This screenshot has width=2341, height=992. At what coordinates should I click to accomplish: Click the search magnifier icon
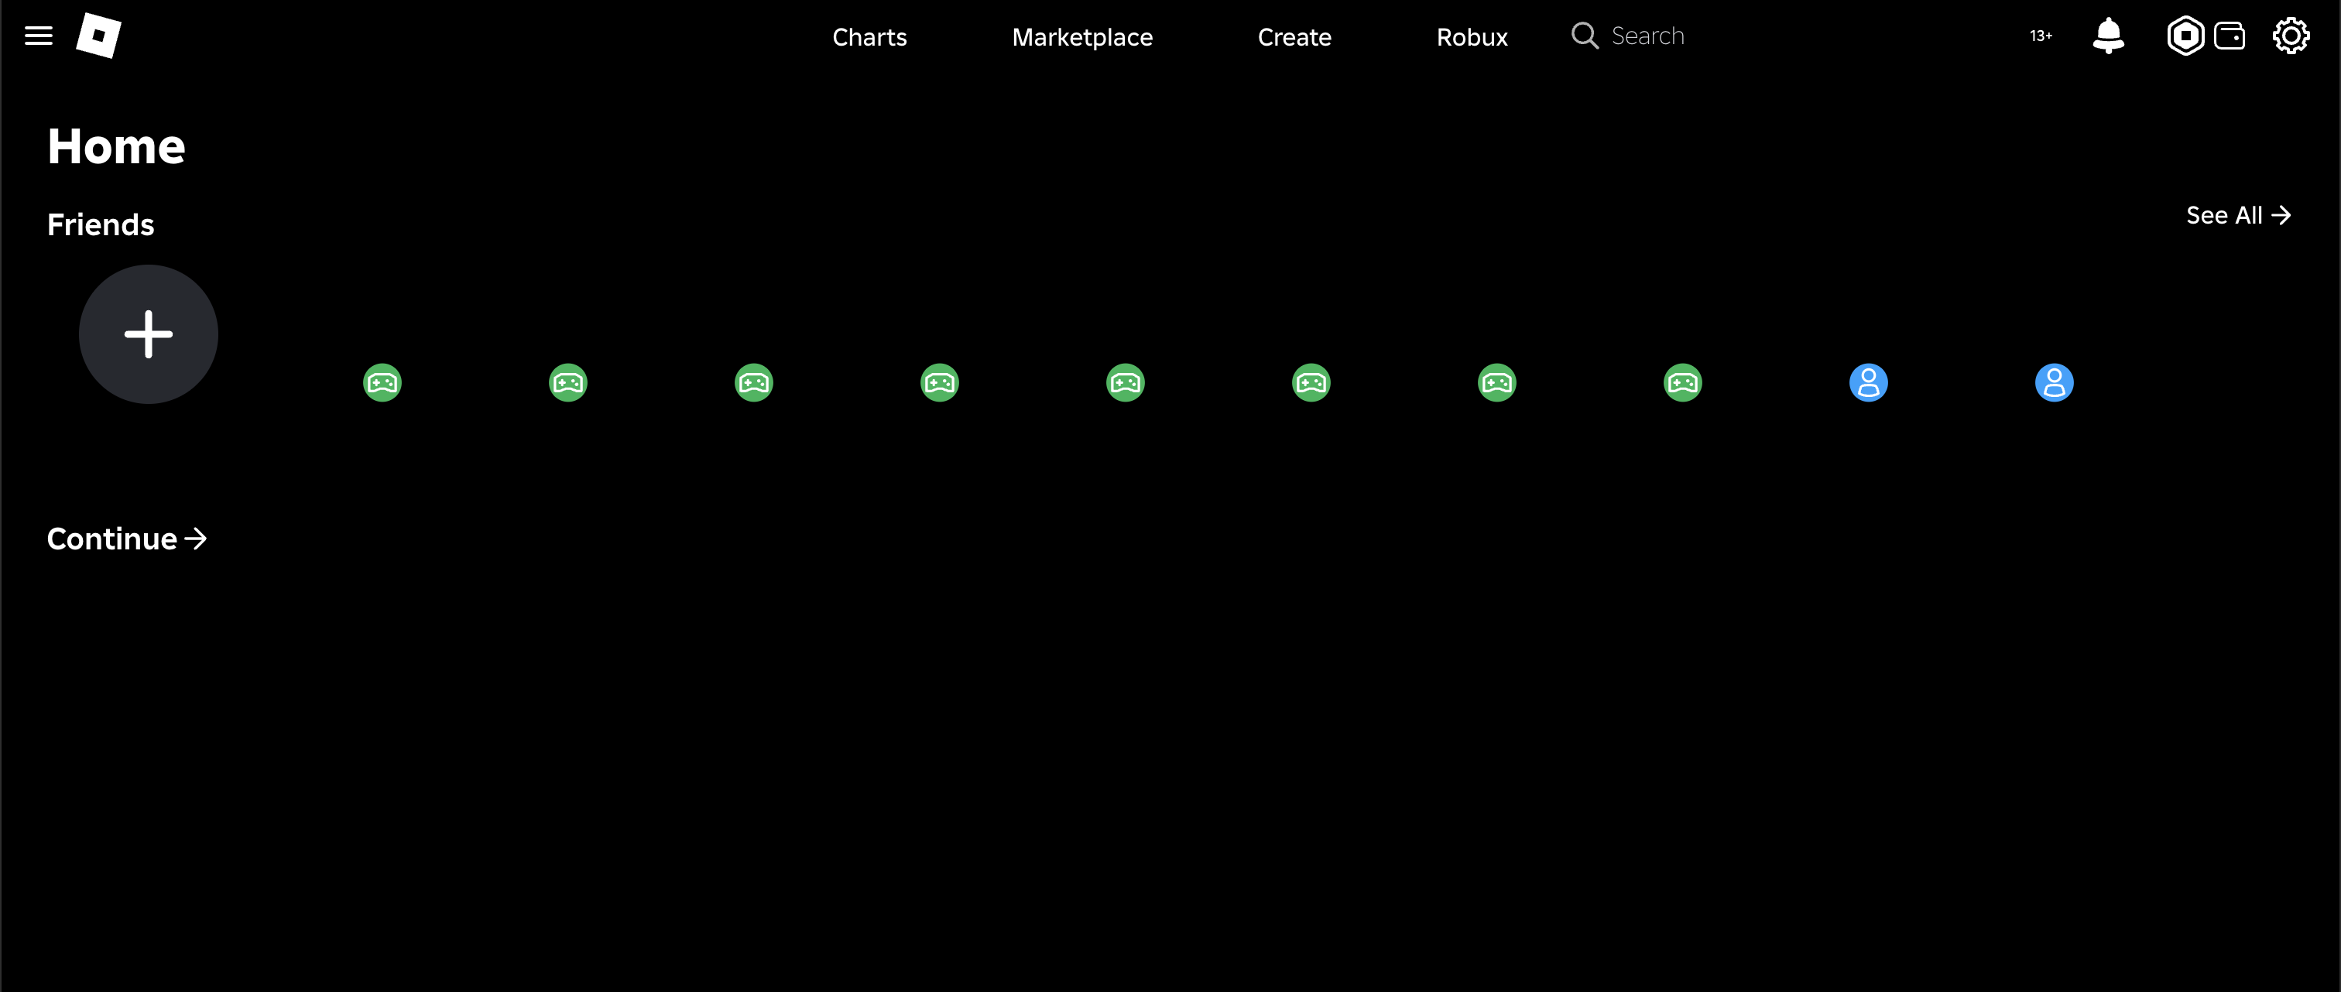coord(1584,36)
